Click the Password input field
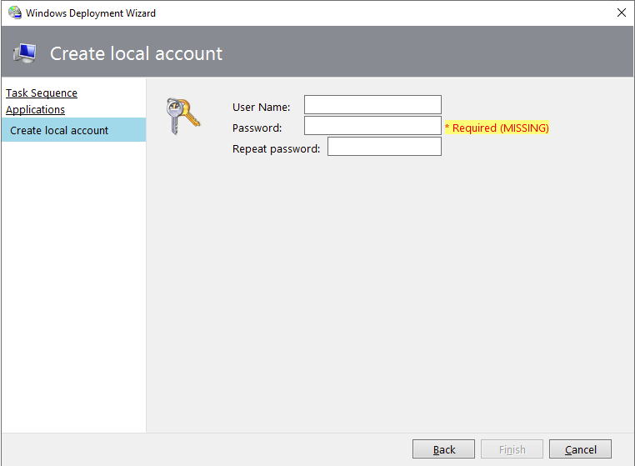Image resolution: width=635 pixels, height=466 pixels. (x=372, y=126)
